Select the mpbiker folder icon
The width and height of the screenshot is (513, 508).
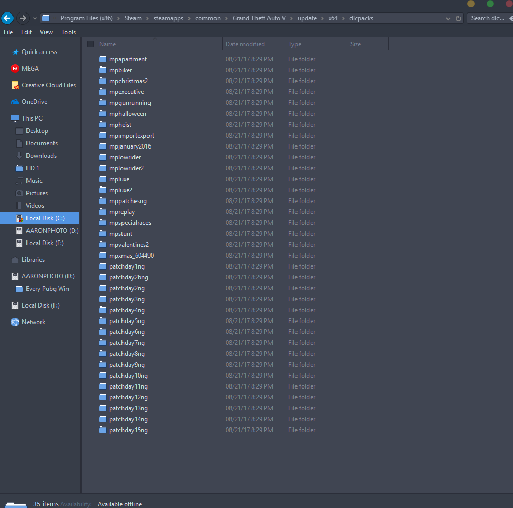pyautogui.click(x=103, y=70)
